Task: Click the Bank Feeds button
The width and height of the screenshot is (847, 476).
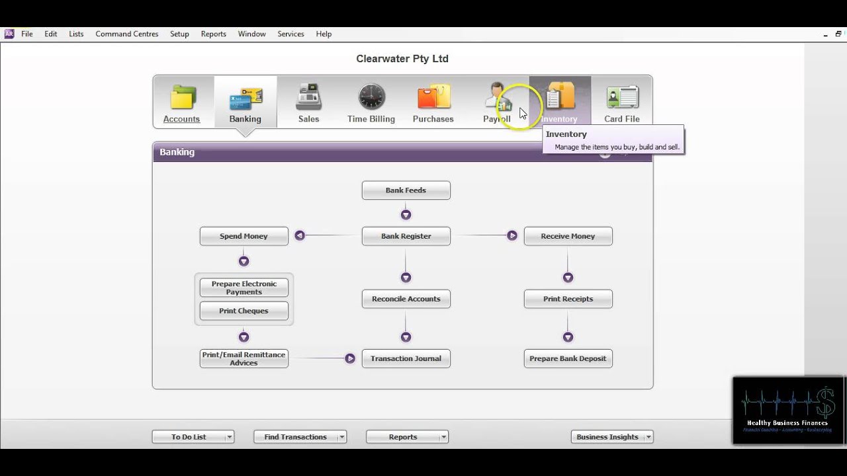Action: pos(406,190)
